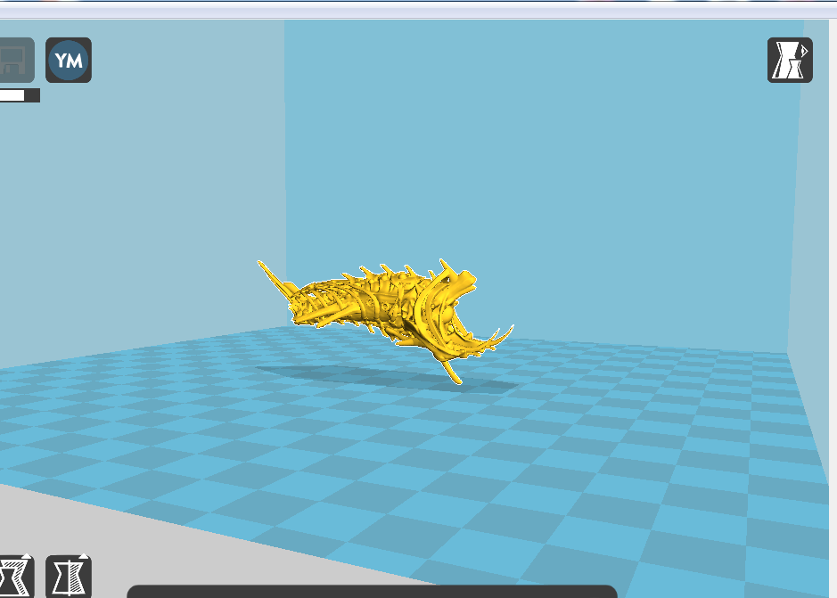Select the mirror tool icon at bottom

click(x=69, y=577)
